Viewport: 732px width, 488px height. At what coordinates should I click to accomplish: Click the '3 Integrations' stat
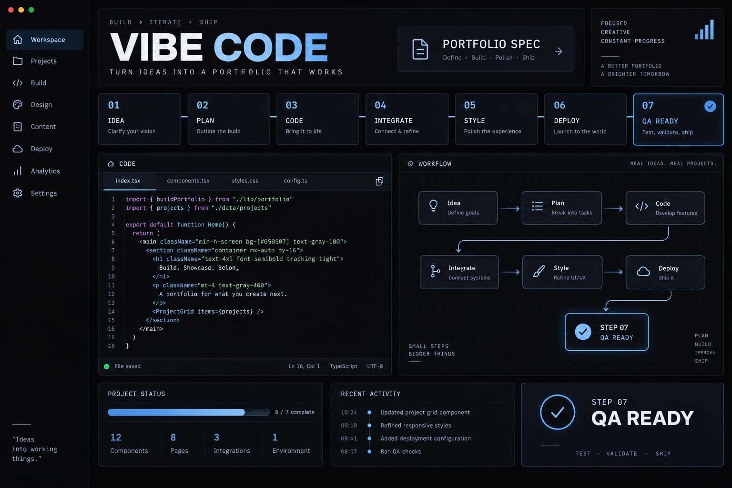point(232,444)
